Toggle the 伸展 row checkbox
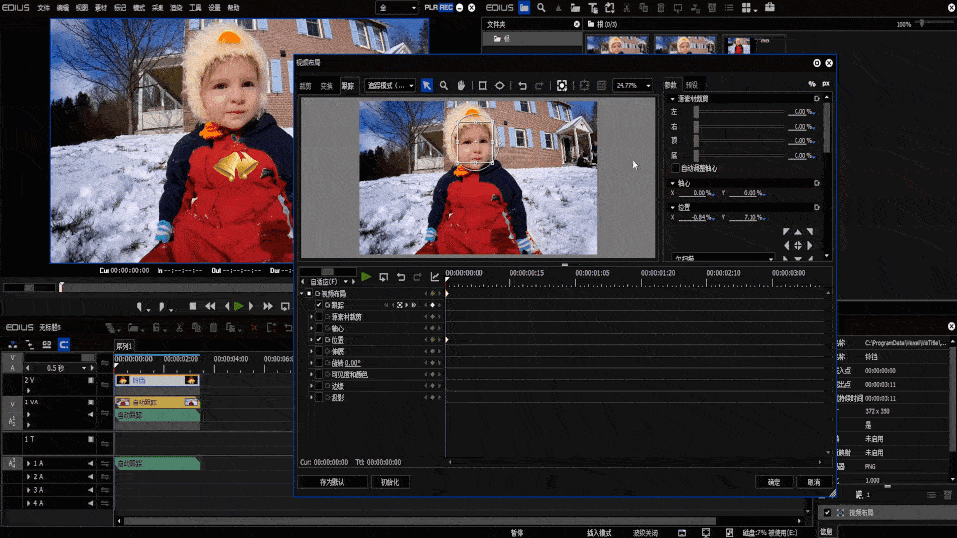Viewport: 957px width, 538px height. click(x=319, y=352)
